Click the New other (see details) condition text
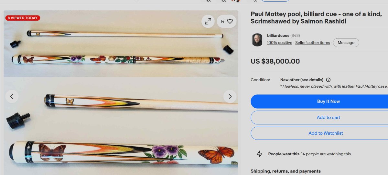388x175 pixels. click(302, 80)
